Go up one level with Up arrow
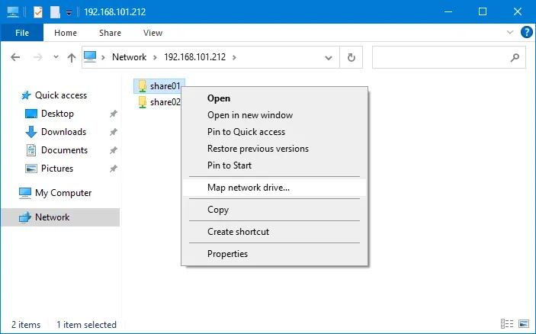Screen dimensions: 536x334 pyautogui.click(x=72, y=57)
